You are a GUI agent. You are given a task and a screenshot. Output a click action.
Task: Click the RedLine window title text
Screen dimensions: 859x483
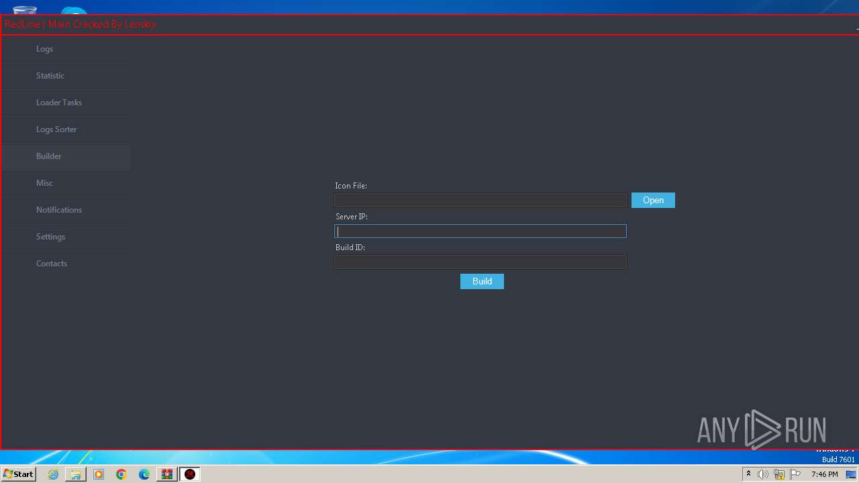[x=81, y=24]
